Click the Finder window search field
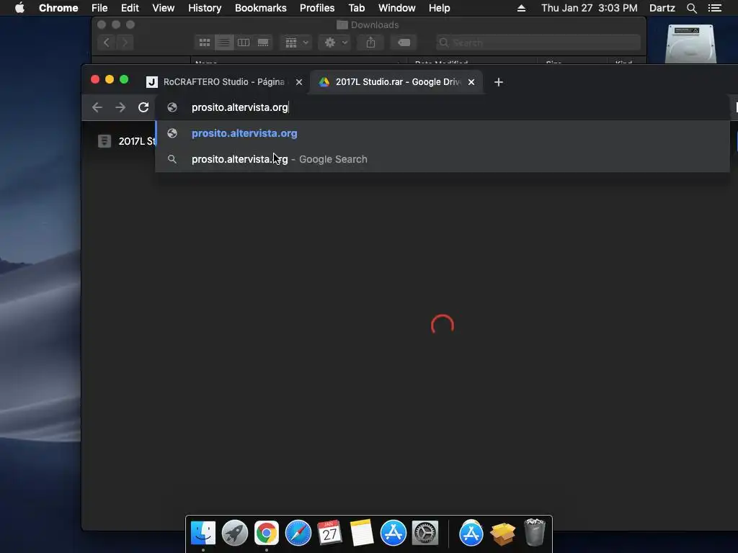Screen dimensions: 738x553 click(538, 42)
